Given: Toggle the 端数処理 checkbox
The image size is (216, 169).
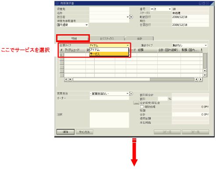Looking at the screenshot, I should [x=142, y=107].
